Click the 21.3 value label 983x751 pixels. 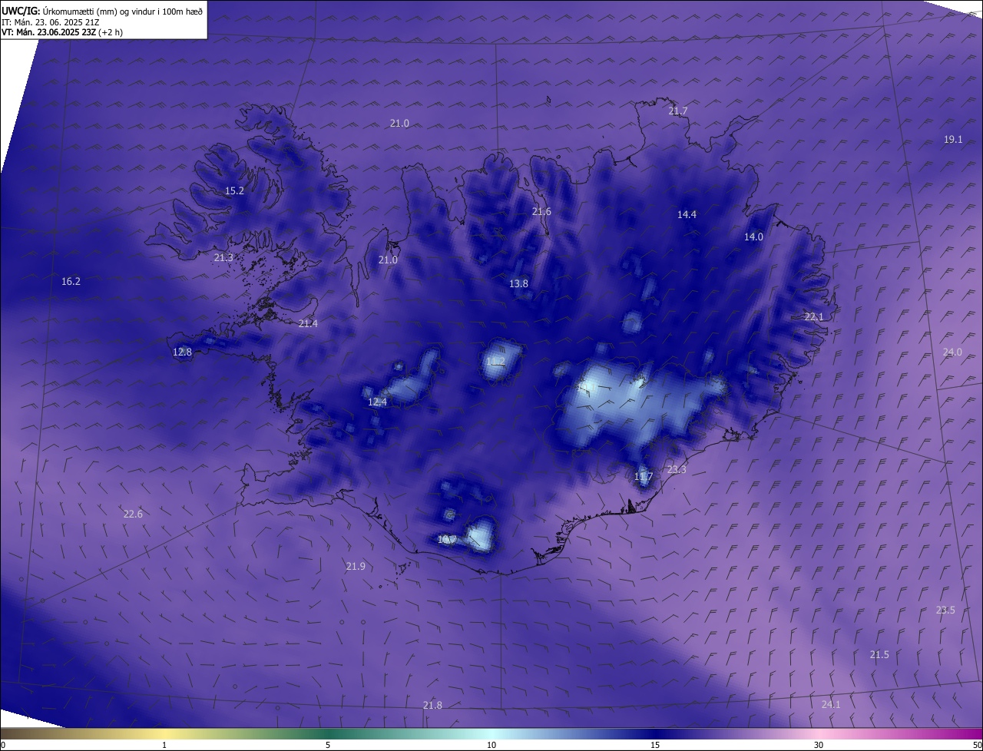click(223, 258)
